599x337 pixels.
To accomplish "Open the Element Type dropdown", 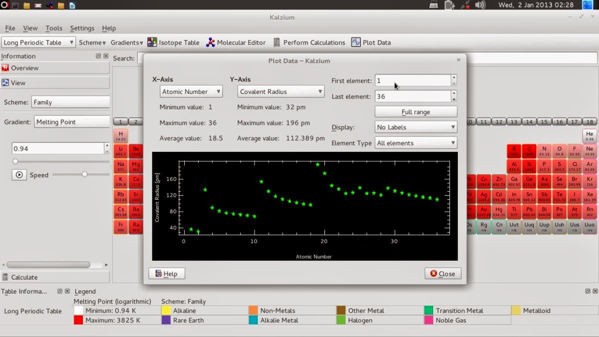I will (x=416, y=143).
